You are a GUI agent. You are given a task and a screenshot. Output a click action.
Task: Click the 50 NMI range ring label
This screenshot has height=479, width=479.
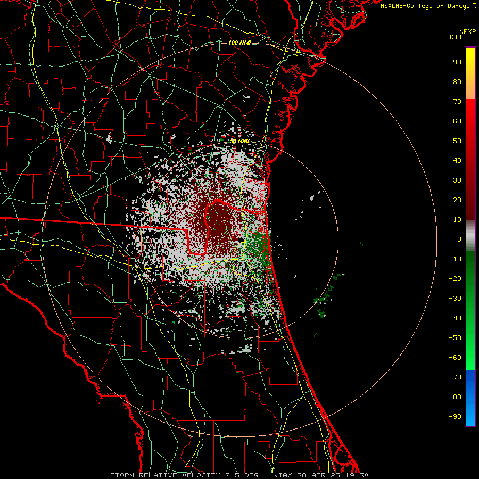click(240, 141)
